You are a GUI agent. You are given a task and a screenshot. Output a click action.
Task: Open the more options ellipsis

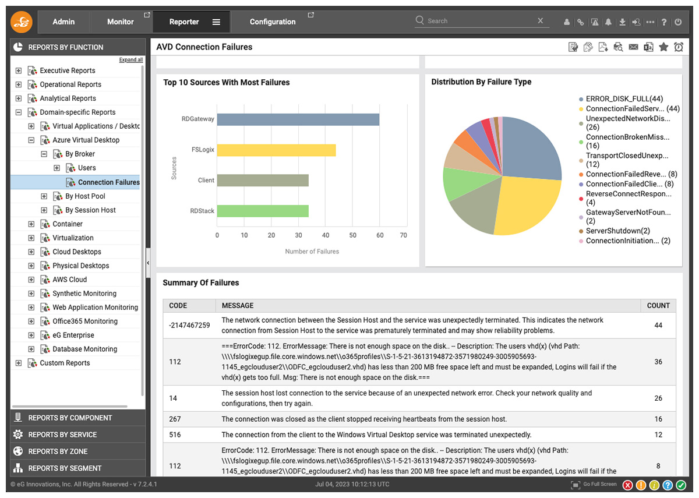[650, 22]
